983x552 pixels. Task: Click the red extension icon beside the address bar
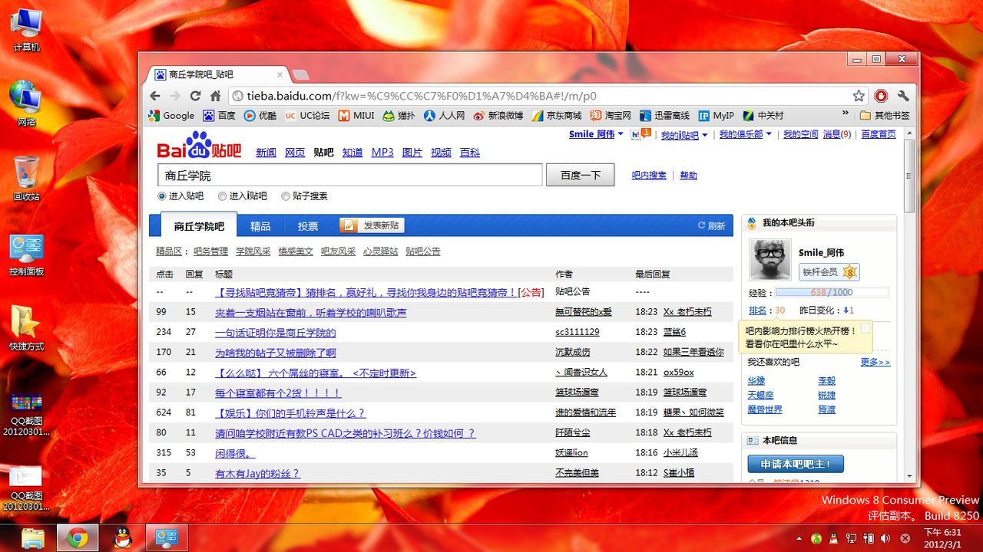pos(882,96)
